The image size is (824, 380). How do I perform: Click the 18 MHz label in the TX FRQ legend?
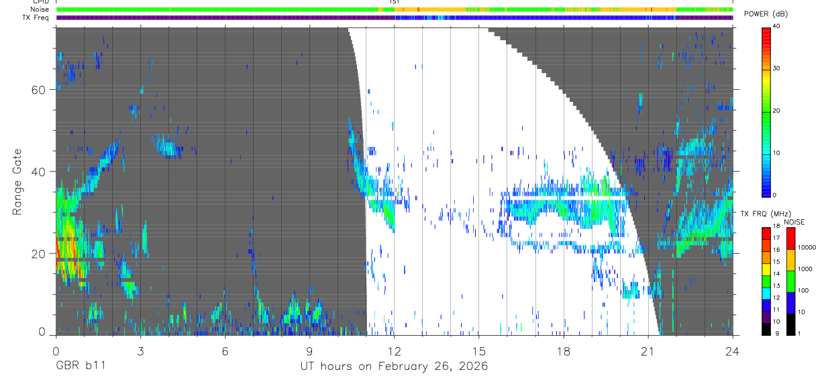(x=776, y=226)
